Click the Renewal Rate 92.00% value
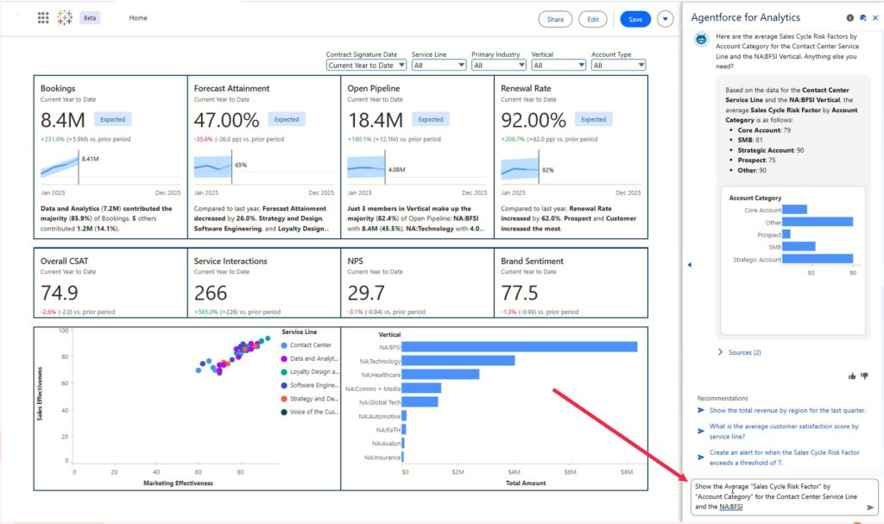Image resolution: width=884 pixels, height=524 pixels. point(534,120)
